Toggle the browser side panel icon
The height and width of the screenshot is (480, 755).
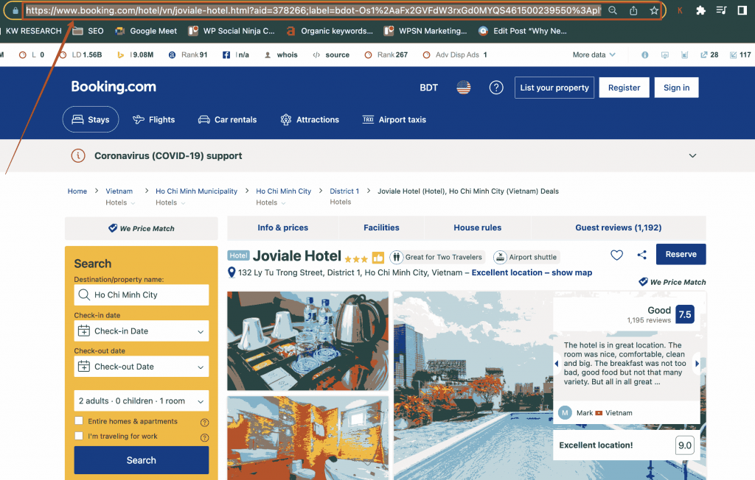[x=742, y=10]
